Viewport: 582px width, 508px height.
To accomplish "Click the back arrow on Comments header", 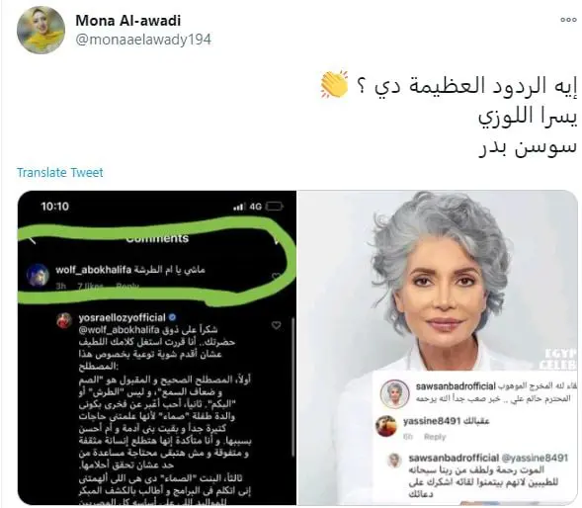I will [x=33, y=240].
